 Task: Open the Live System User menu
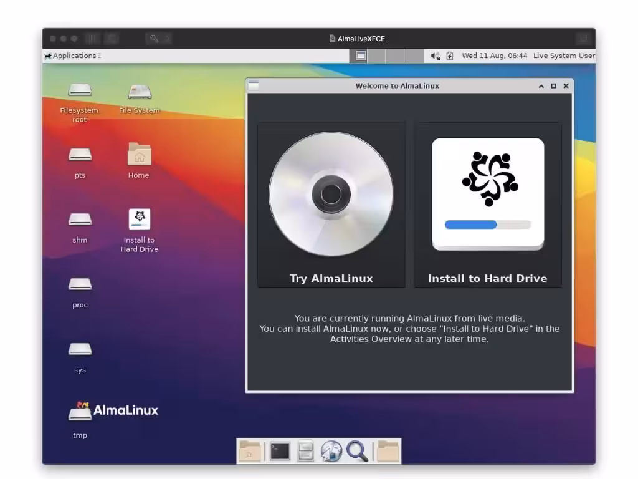[x=564, y=56]
